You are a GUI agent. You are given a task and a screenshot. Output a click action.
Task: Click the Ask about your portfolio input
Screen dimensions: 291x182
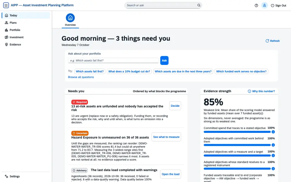[113, 60]
